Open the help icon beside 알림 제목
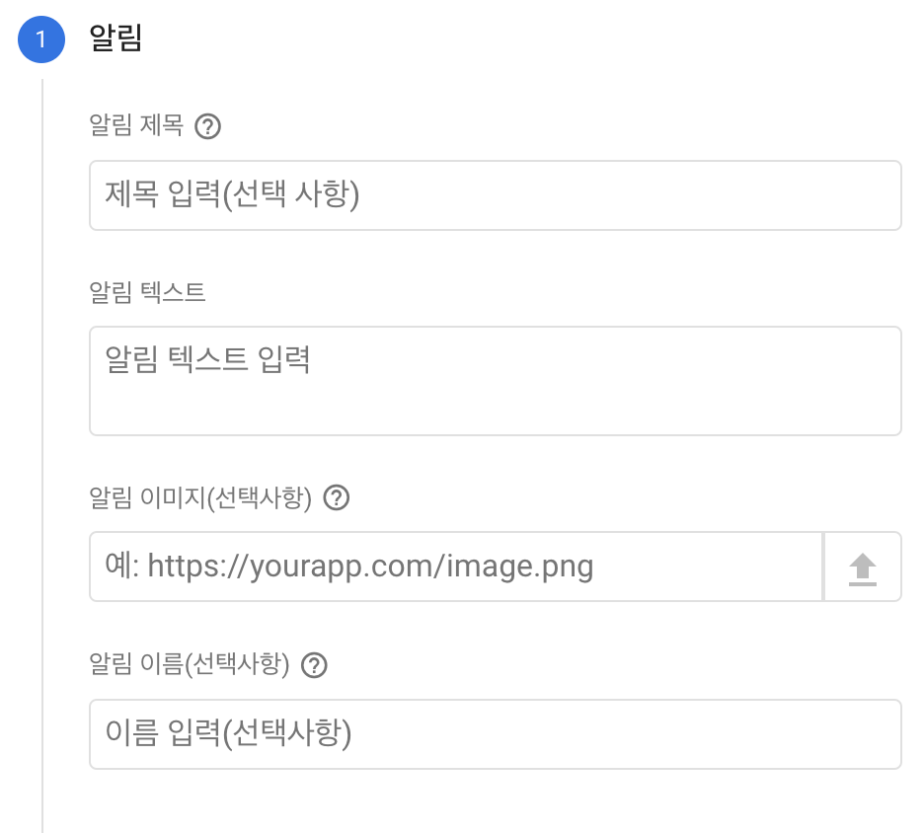This screenshot has height=833, width=924. pyautogui.click(x=207, y=126)
